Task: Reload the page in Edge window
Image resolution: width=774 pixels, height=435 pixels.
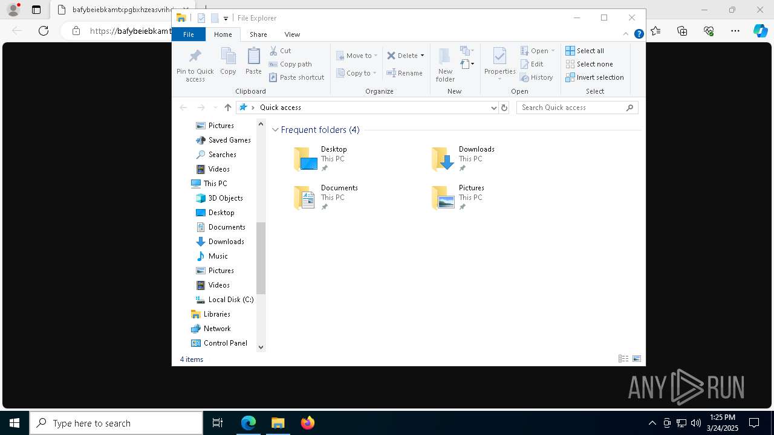Action: point(44,31)
